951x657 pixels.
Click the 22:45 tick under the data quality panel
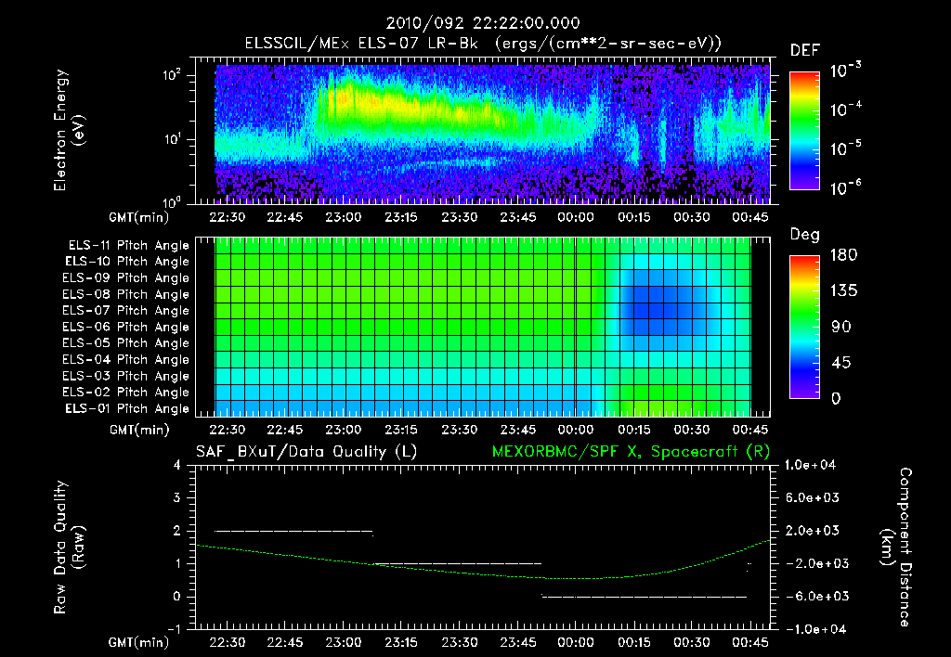click(x=285, y=642)
